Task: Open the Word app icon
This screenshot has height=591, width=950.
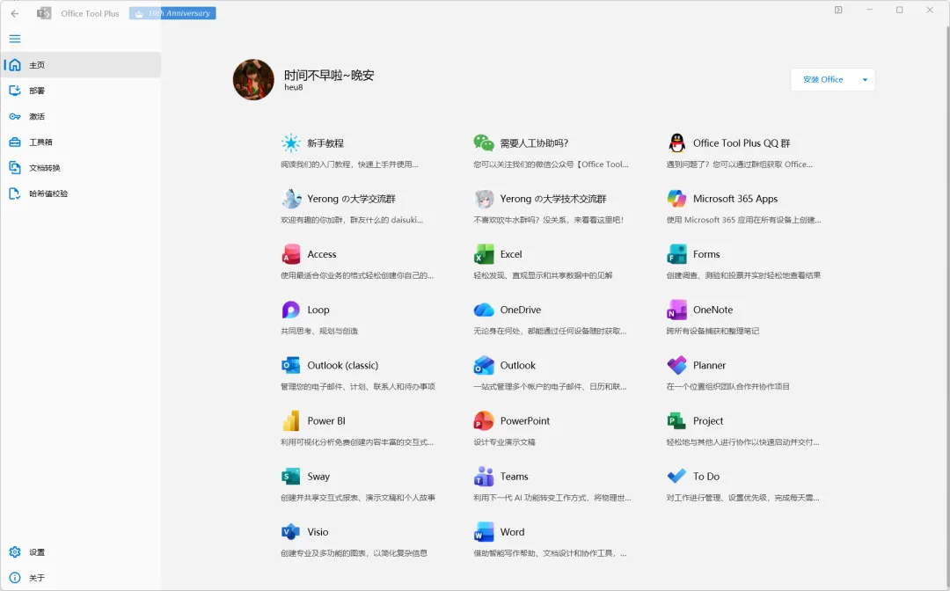Action: tap(484, 532)
